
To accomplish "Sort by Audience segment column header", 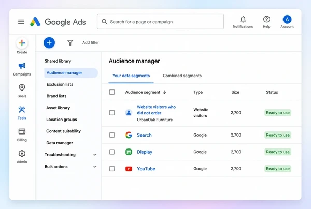I will (143, 92).
